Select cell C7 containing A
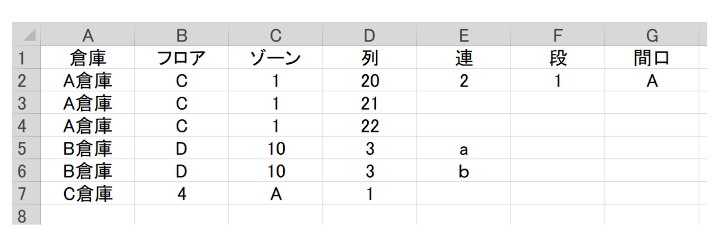Viewport: 715px width, 238px height. point(276,194)
